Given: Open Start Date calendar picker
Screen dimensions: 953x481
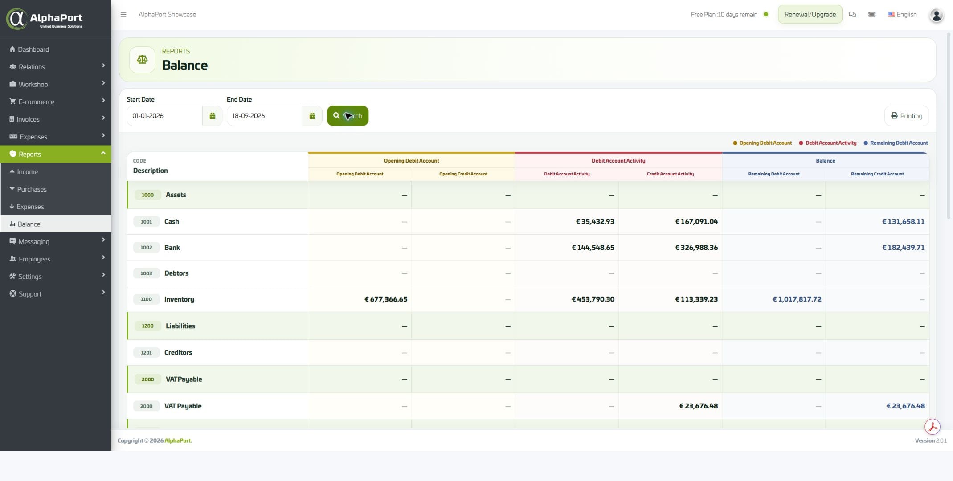Looking at the screenshot, I should [x=213, y=116].
